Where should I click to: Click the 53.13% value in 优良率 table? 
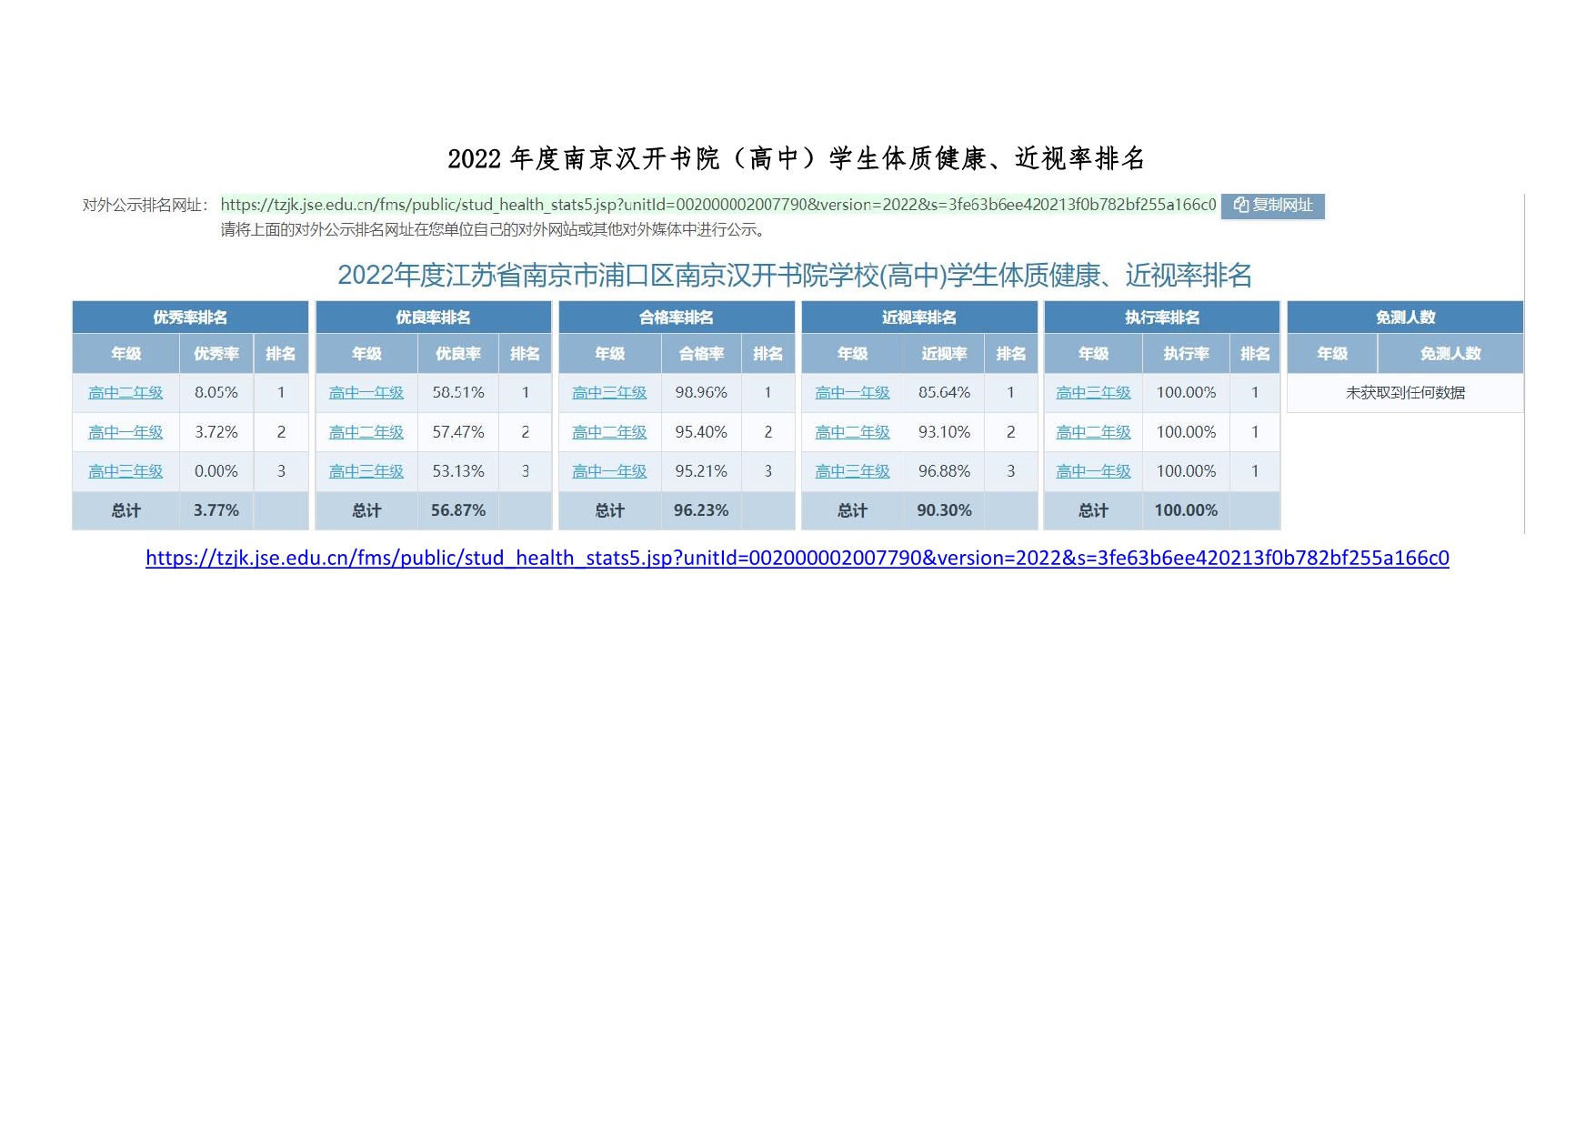click(x=458, y=471)
